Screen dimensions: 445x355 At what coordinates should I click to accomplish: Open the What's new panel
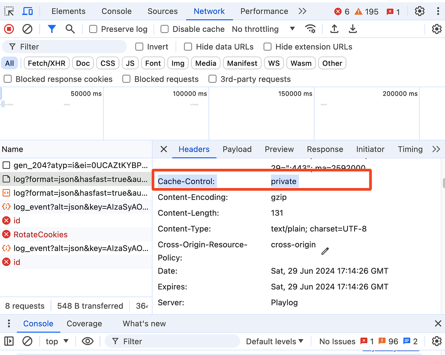pyautogui.click(x=144, y=323)
